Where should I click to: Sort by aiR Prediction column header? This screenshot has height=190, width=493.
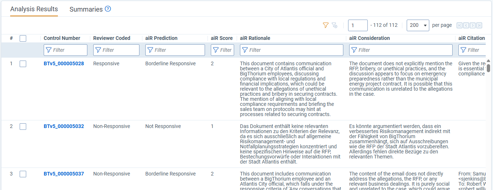(x=161, y=38)
